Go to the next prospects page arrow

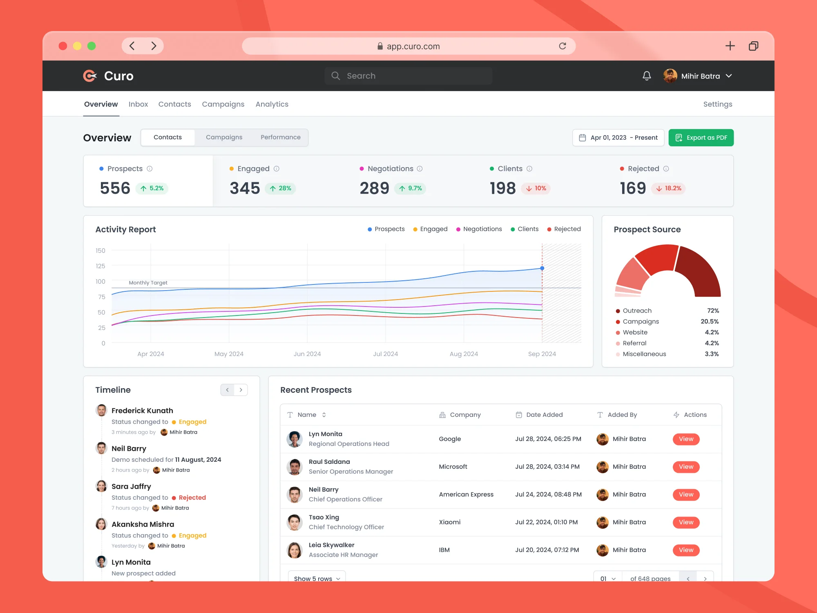point(705,578)
